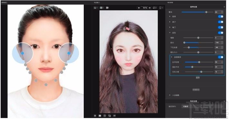Screen dimensions: 229x119
Task: Expand the 嘴巴 (mouth) section
Action: pyautogui.click(x=170, y=27)
